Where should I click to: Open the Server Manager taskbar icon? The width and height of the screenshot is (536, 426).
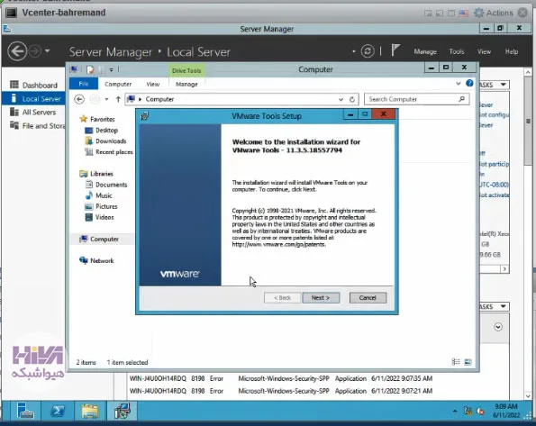pyautogui.click(x=25, y=411)
